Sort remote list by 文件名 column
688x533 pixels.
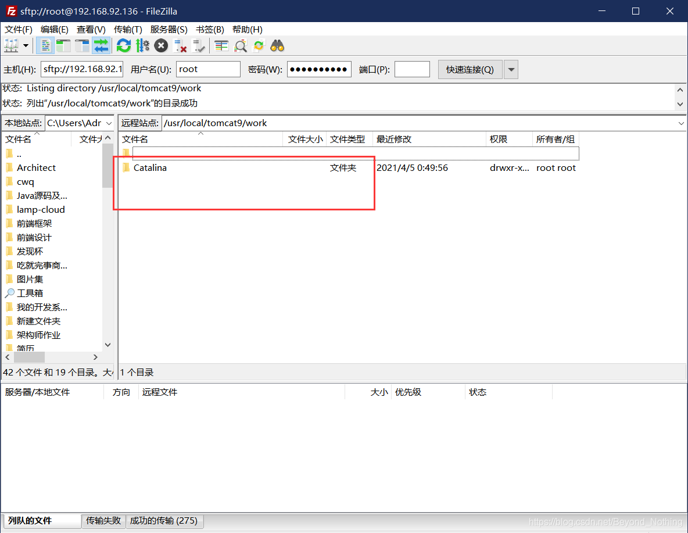[201, 139]
